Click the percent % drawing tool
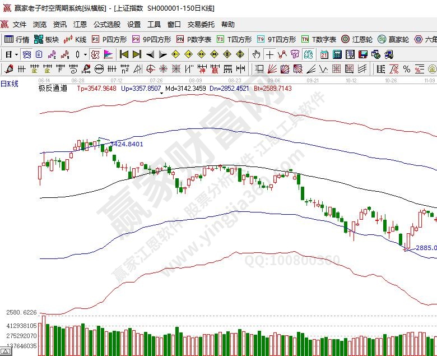437x356 pixels. 406,69
